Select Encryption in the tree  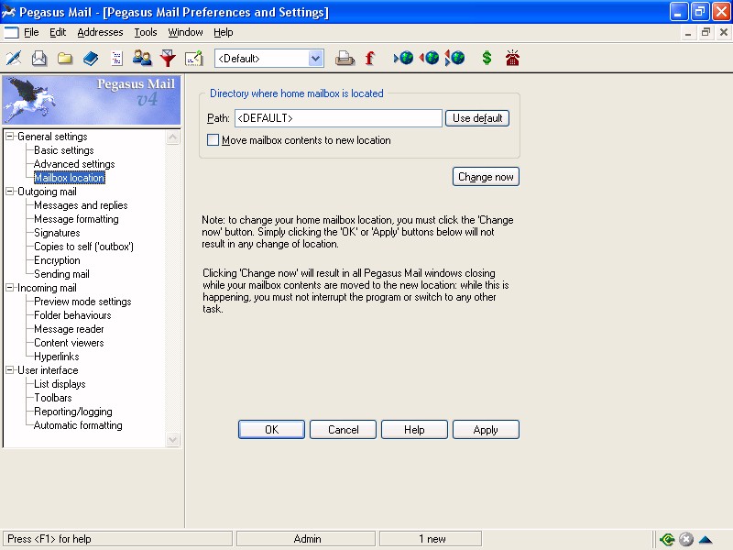pyautogui.click(x=57, y=260)
